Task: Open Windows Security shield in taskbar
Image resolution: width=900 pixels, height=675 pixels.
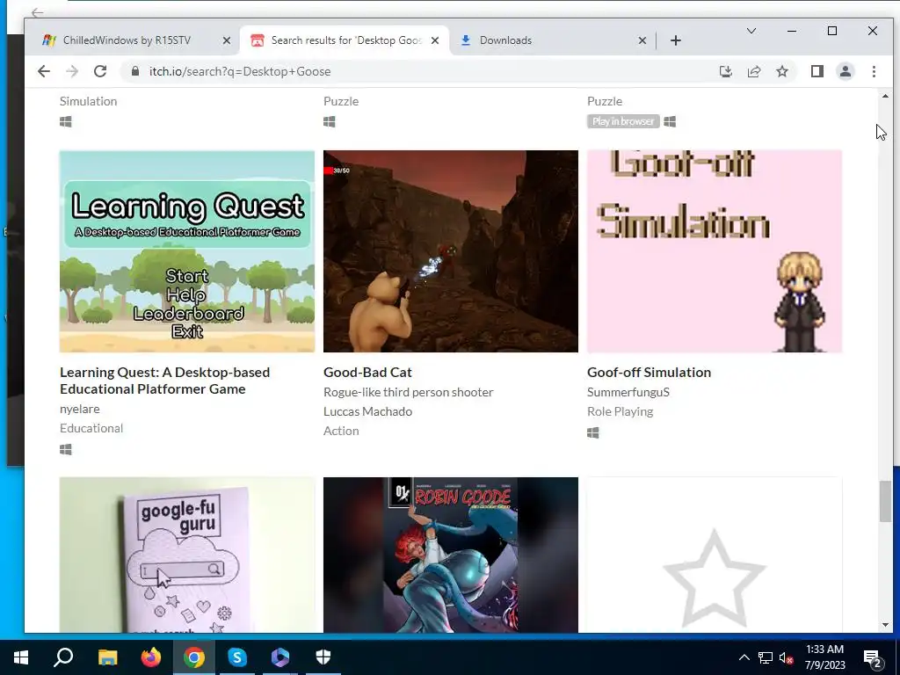Action: (323, 657)
